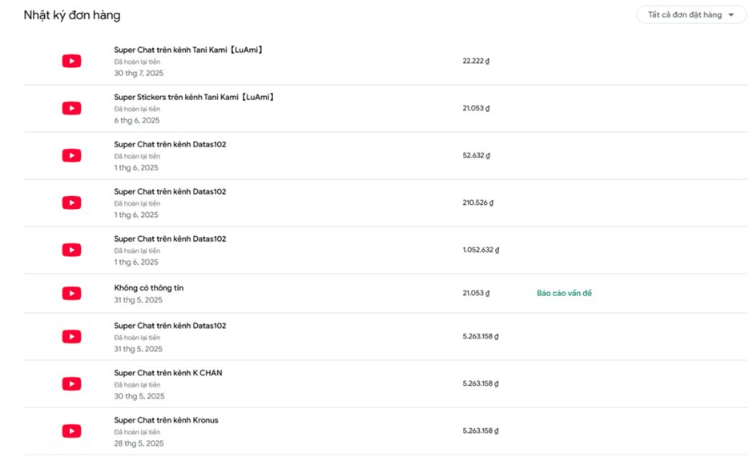This screenshot has height=457, width=753.
Task: Click YouTube icon beside Không có thông tin
Action: point(71,293)
